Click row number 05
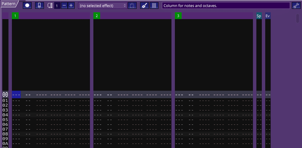This screenshot has width=302, height=148. point(5,120)
